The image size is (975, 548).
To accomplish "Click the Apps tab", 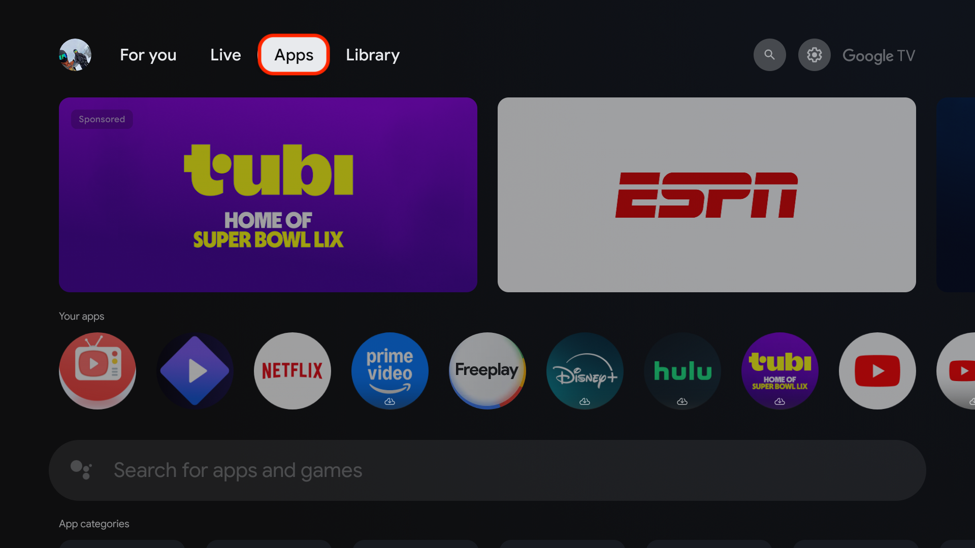I will tap(294, 55).
